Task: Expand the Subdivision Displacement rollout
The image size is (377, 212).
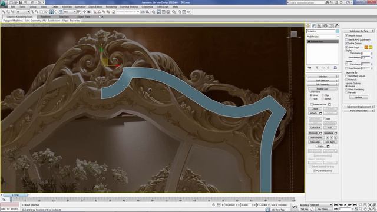Action: (x=359, y=107)
